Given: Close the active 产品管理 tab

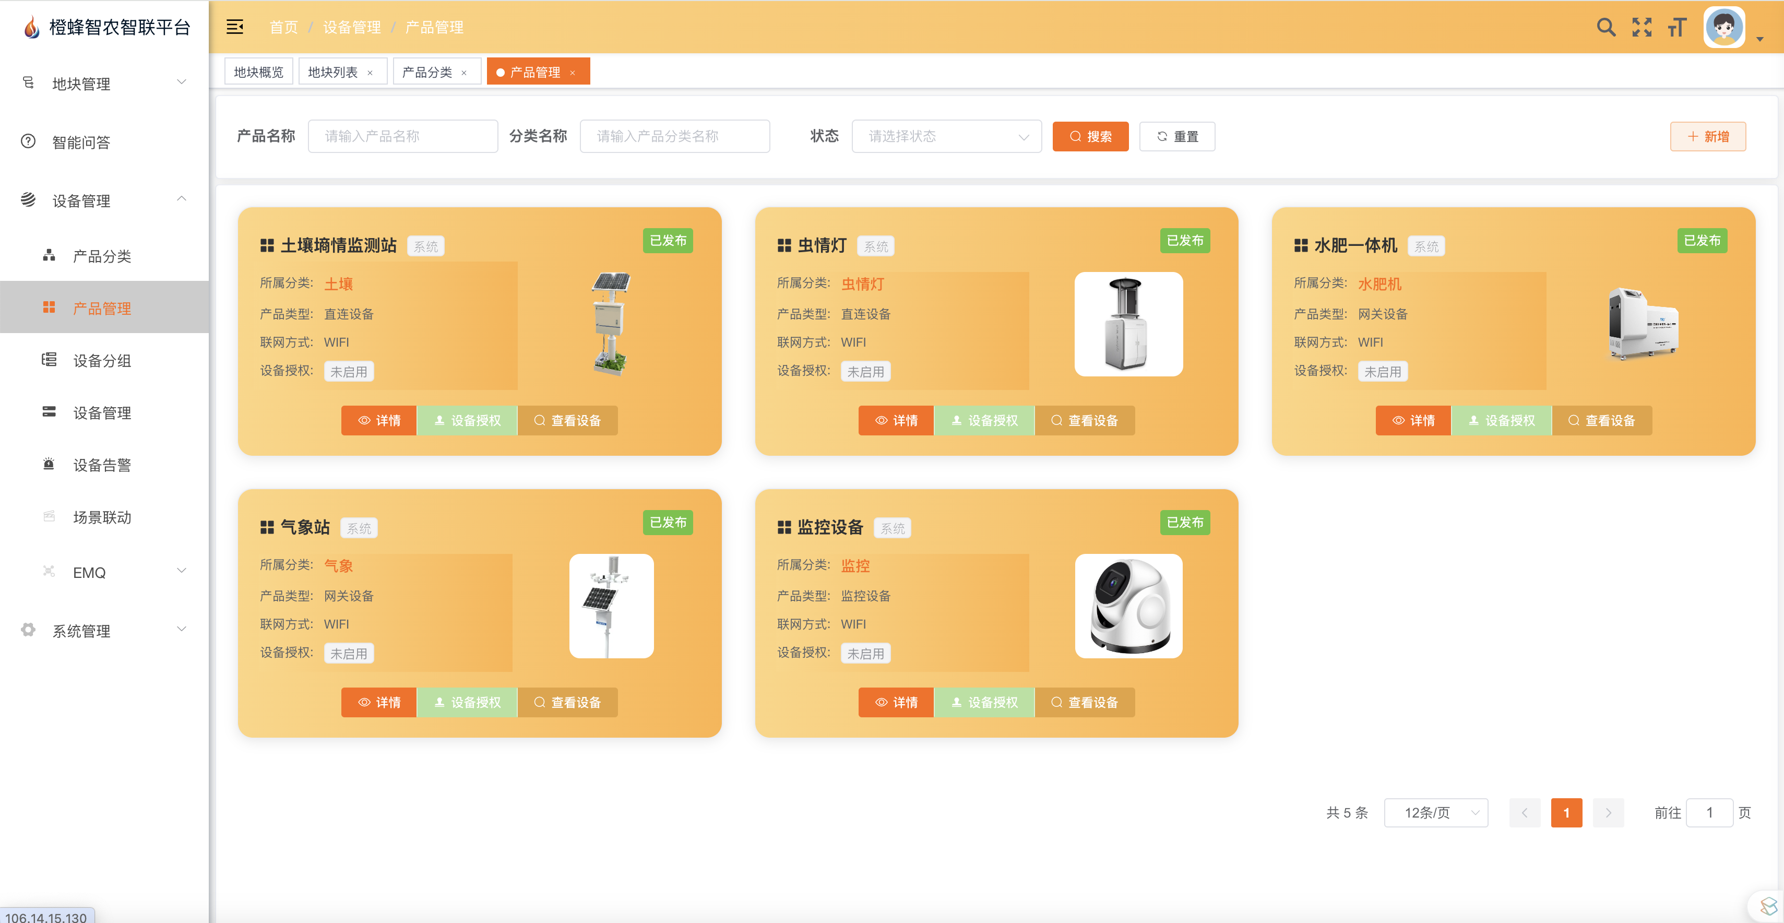Looking at the screenshot, I should click(x=573, y=73).
